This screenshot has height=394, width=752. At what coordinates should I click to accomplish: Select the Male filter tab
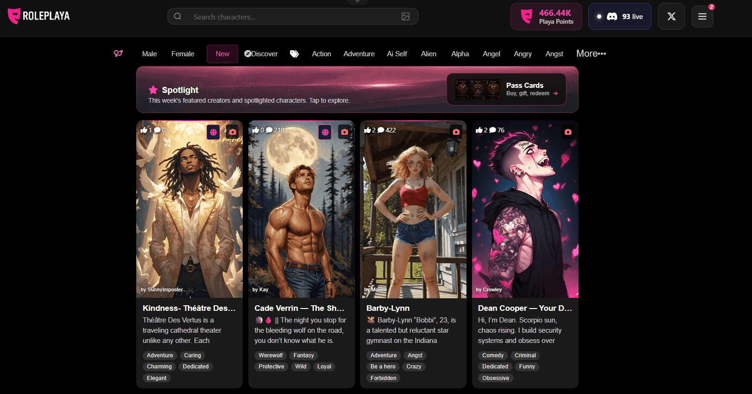[x=149, y=54]
